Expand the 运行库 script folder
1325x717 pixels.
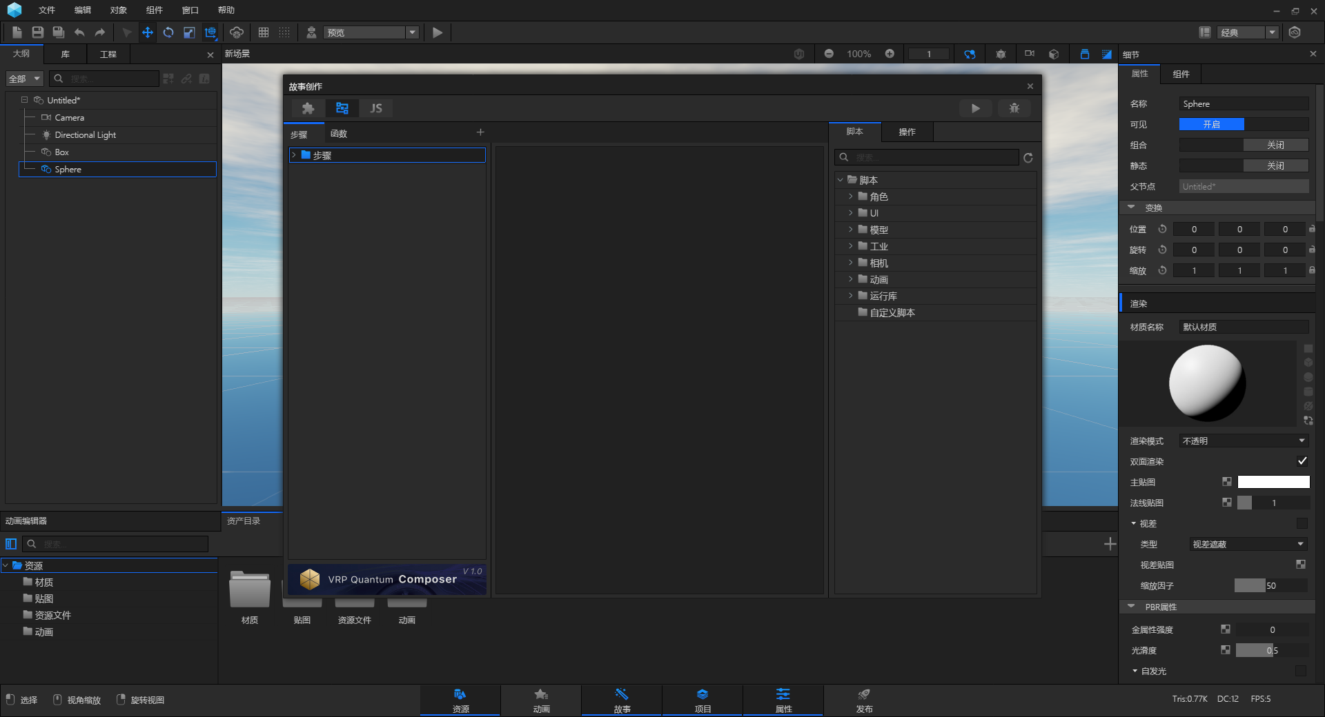pyautogui.click(x=851, y=296)
